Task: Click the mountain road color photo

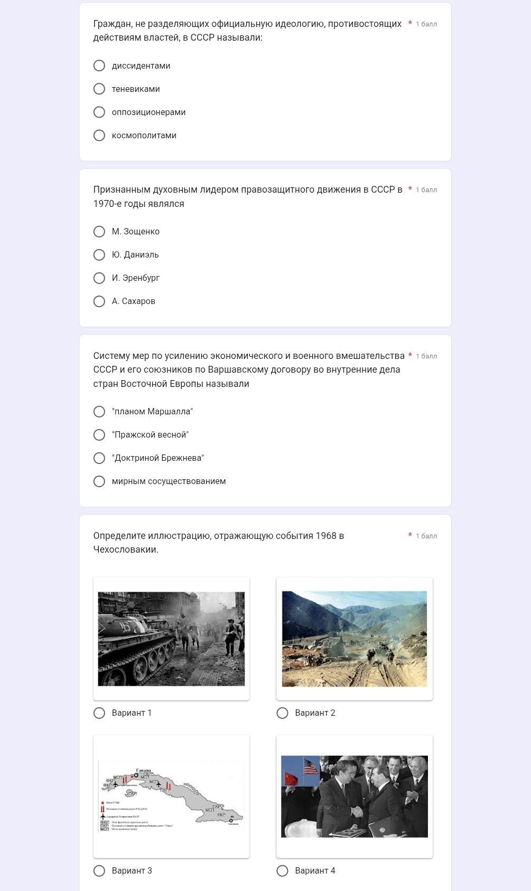Action: coord(355,639)
